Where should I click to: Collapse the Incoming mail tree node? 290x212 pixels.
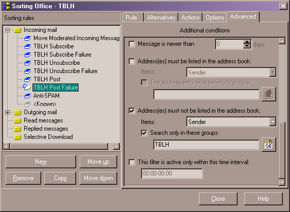tap(7, 30)
